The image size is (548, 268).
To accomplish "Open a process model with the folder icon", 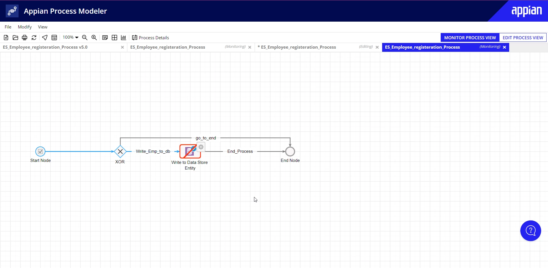I will (15, 38).
